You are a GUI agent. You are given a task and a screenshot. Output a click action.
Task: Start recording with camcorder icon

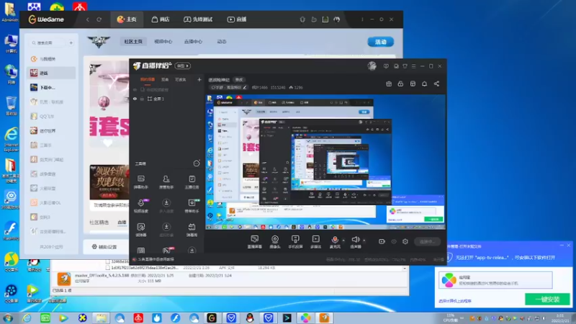pyautogui.click(x=382, y=241)
